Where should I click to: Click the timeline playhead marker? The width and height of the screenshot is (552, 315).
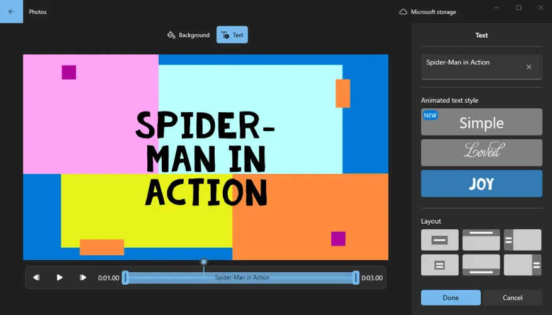click(x=203, y=262)
